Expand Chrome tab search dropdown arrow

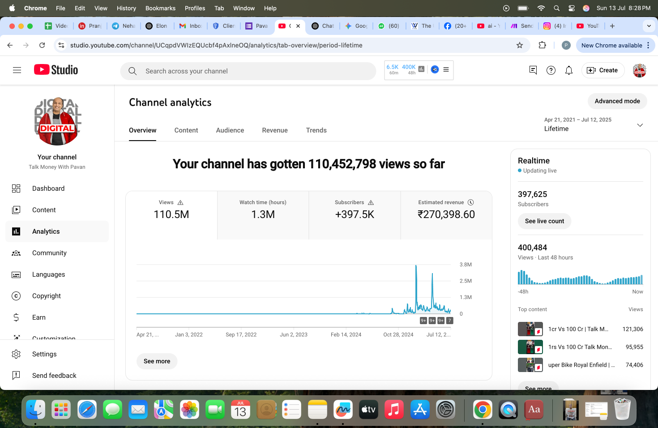click(x=649, y=26)
